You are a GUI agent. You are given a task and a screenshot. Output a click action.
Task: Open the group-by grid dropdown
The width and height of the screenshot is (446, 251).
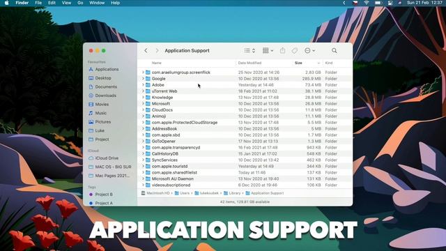click(268, 51)
